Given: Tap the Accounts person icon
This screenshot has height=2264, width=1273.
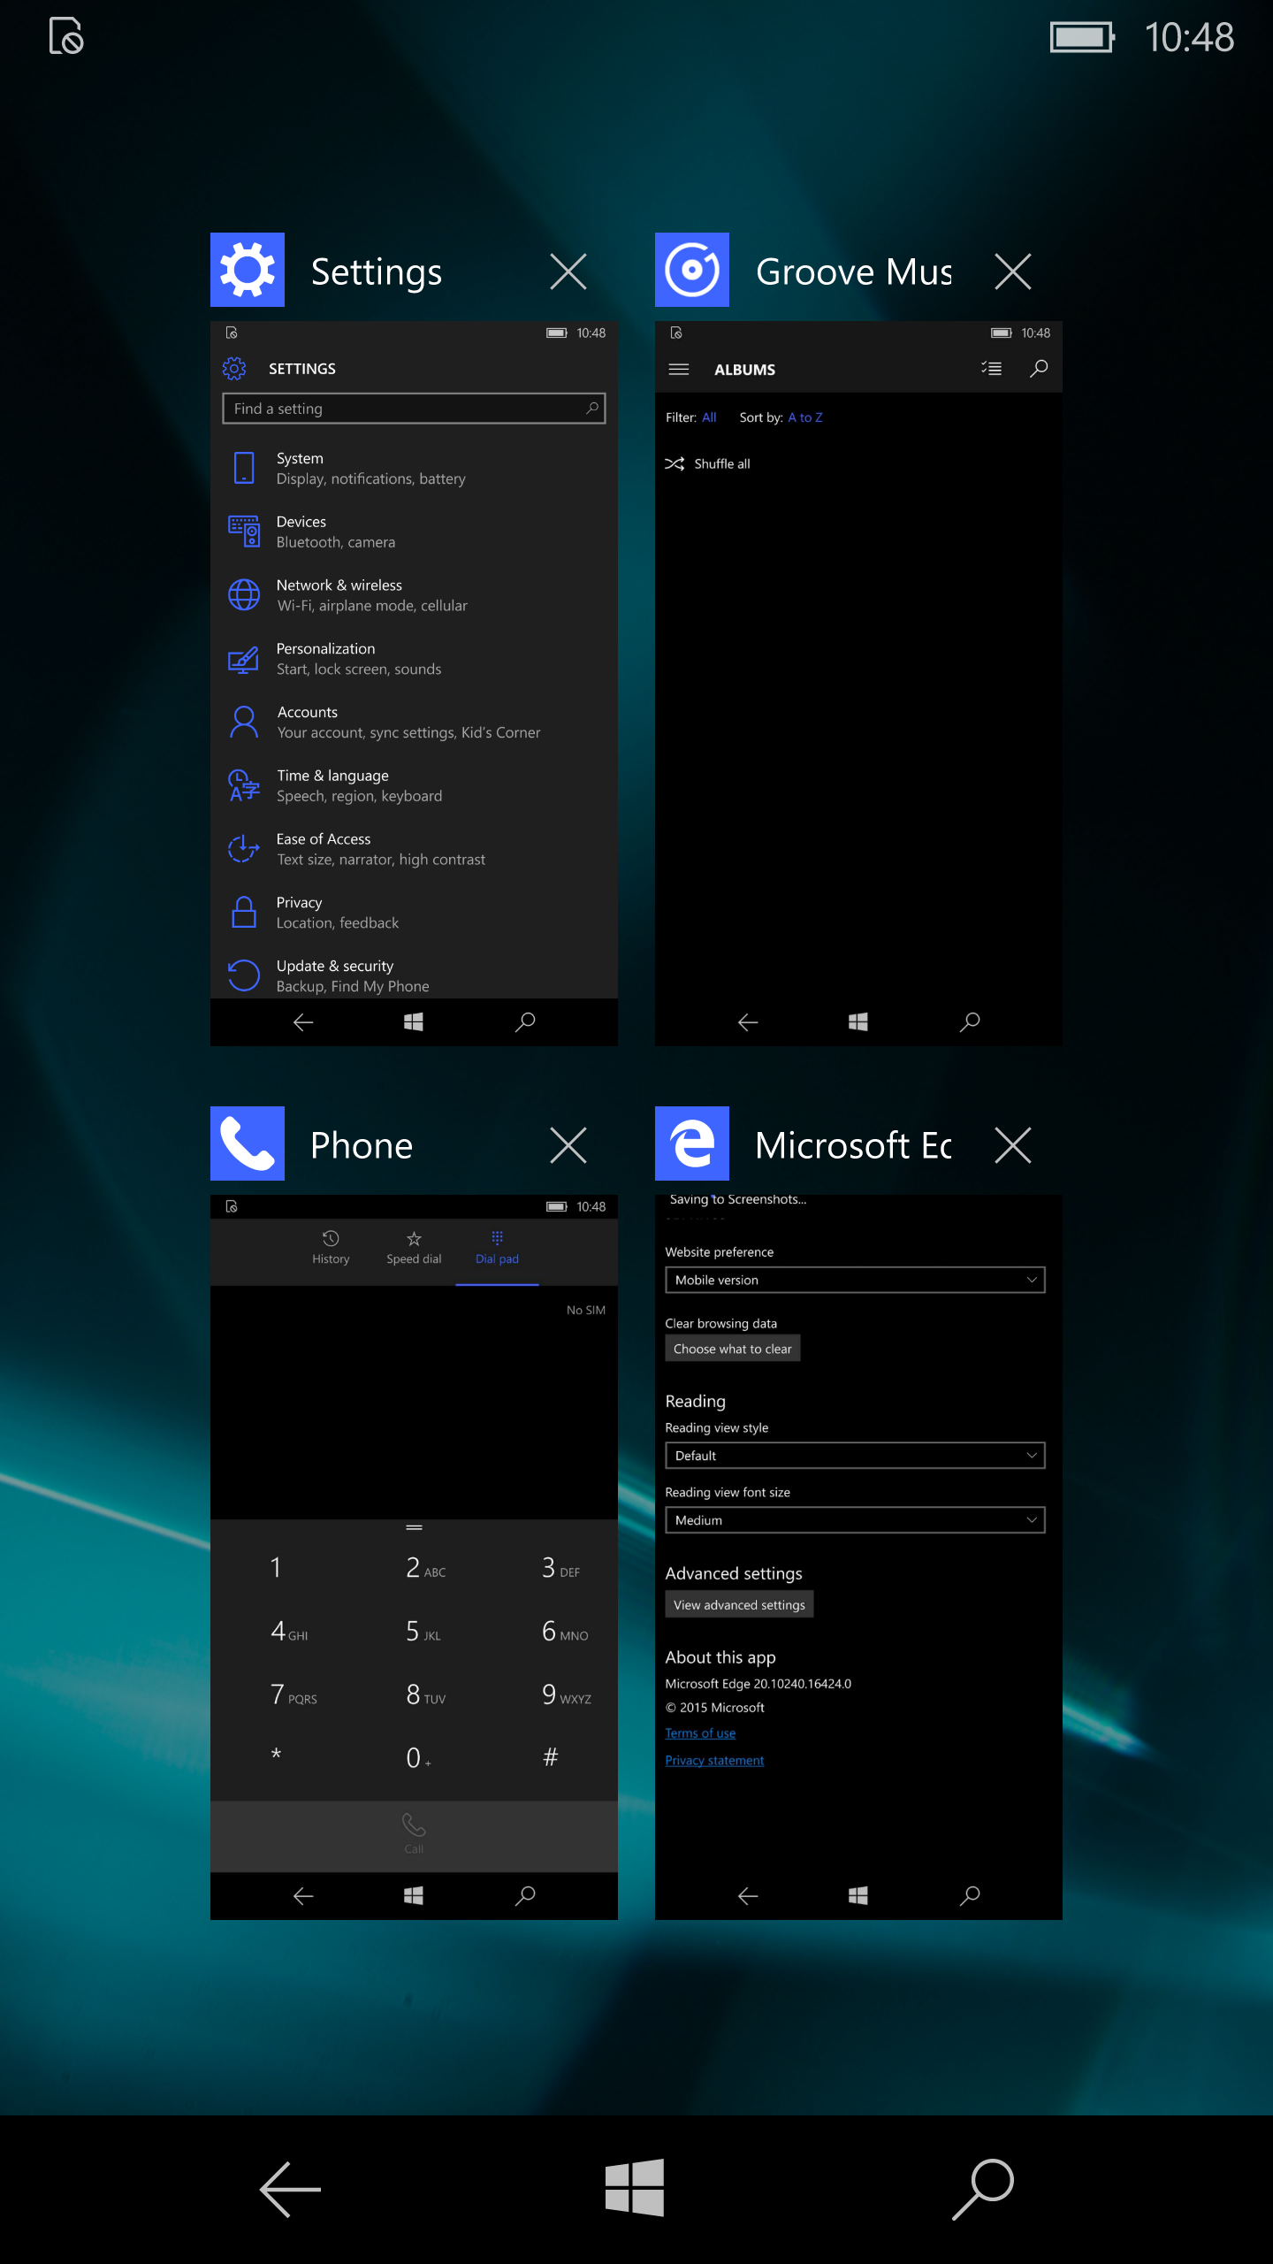Looking at the screenshot, I should 244,722.
